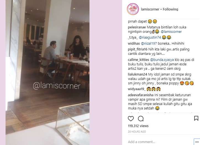The width and height of the screenshot is (200, 145).
Task: Open the comment speech bubble icon
Action: (141, 119)
